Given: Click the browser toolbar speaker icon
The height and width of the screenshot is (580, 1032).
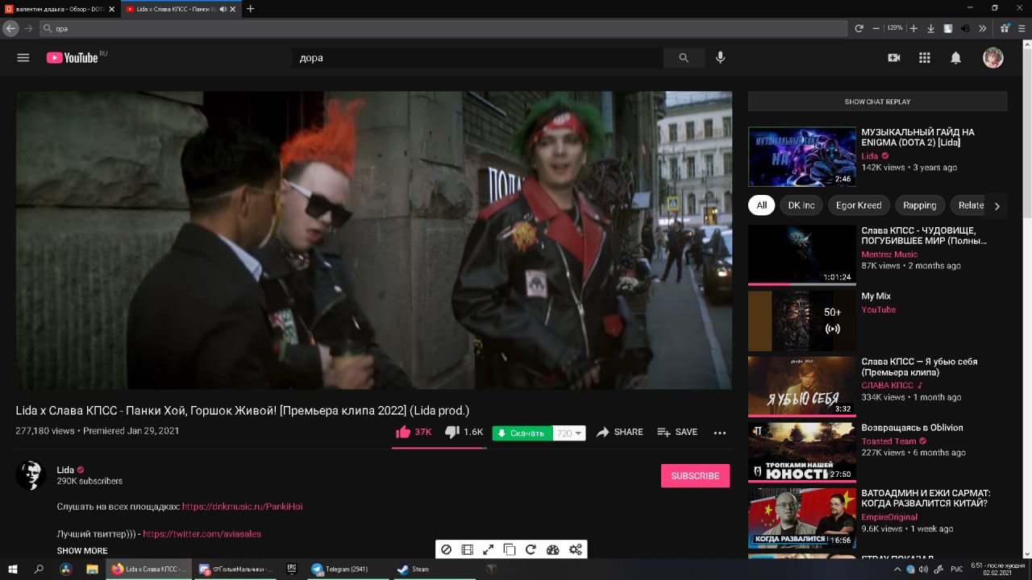Looking at the screenshot, I should click(x=965, y=28).
